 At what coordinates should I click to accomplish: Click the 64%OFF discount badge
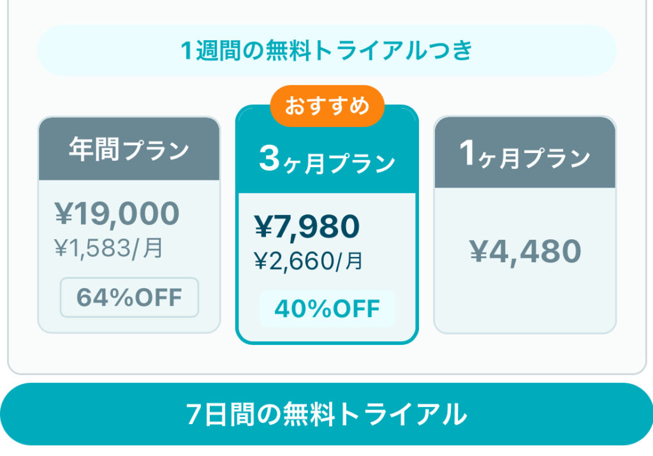129,297
